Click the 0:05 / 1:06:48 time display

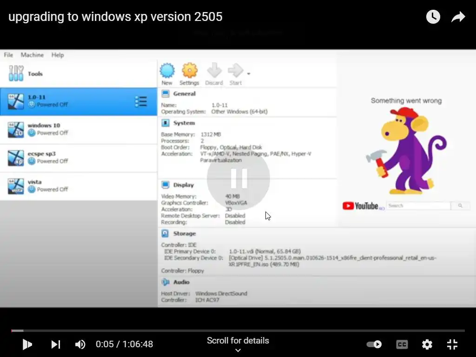[125, 344]
